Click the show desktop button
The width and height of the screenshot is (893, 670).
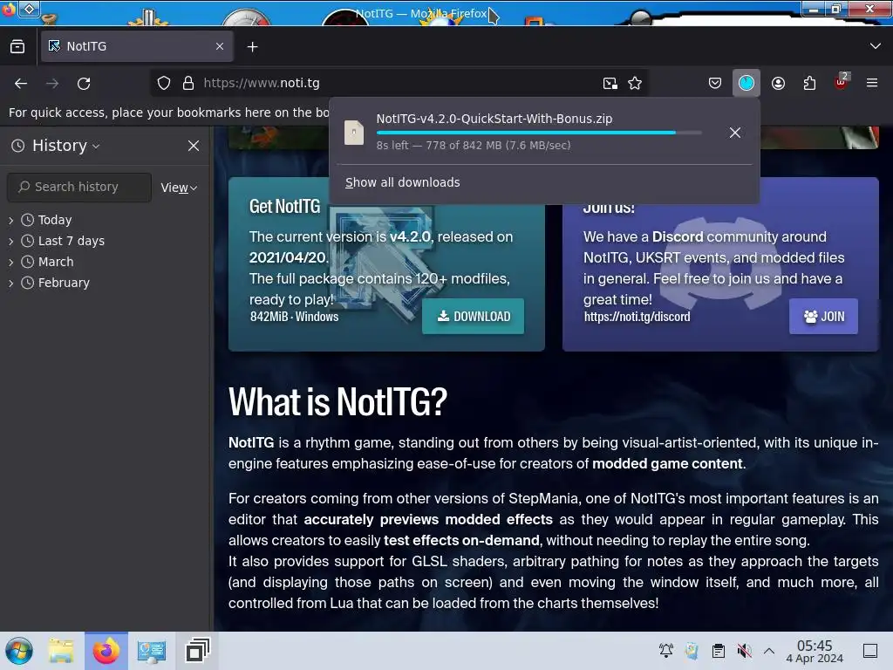870,651
